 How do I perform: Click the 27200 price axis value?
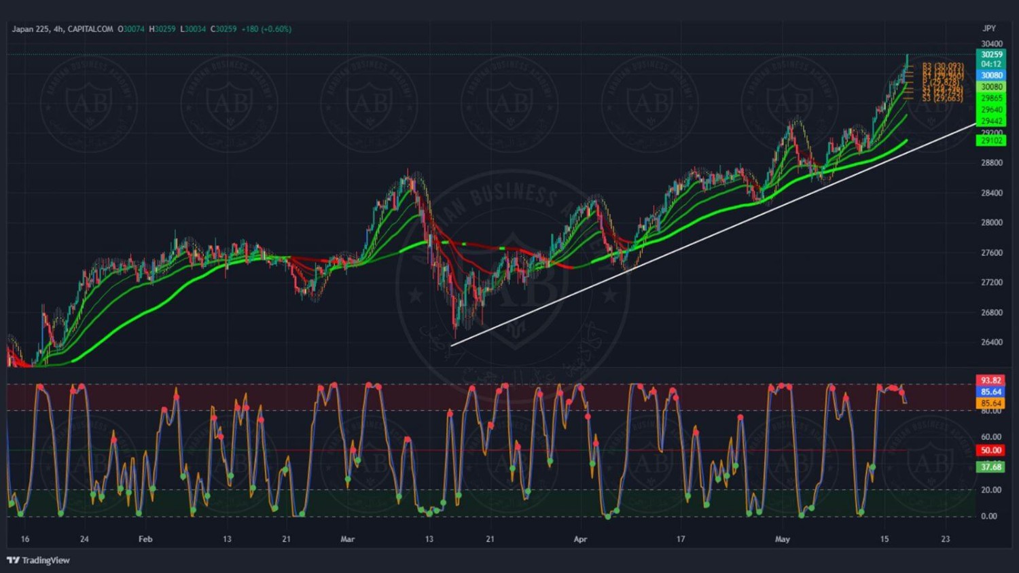click(x=992, y=282)
